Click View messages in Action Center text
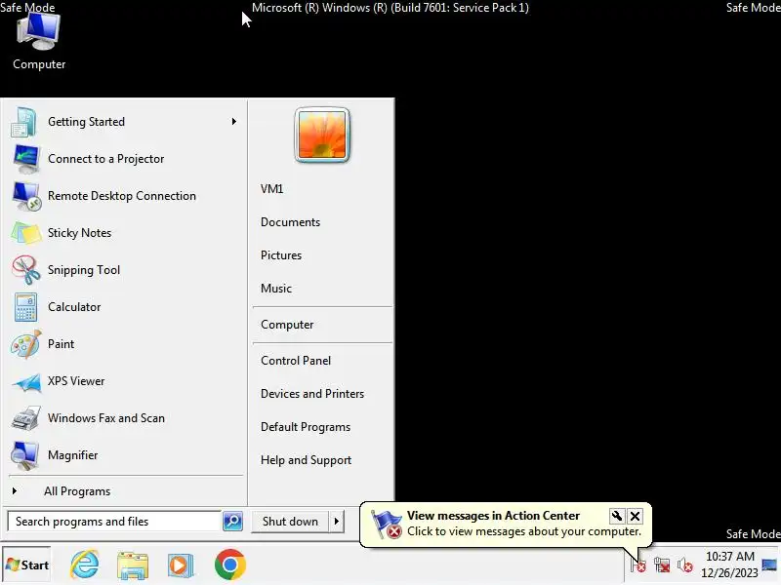Image resolution: width=781 pixels, height=585 pixels. [493, 516]
